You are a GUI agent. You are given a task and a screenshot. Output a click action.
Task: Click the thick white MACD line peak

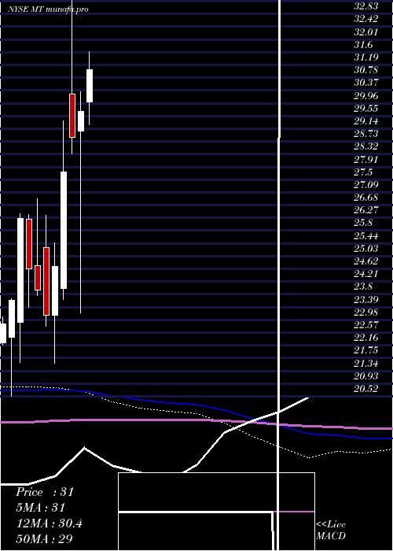point(84,448)
